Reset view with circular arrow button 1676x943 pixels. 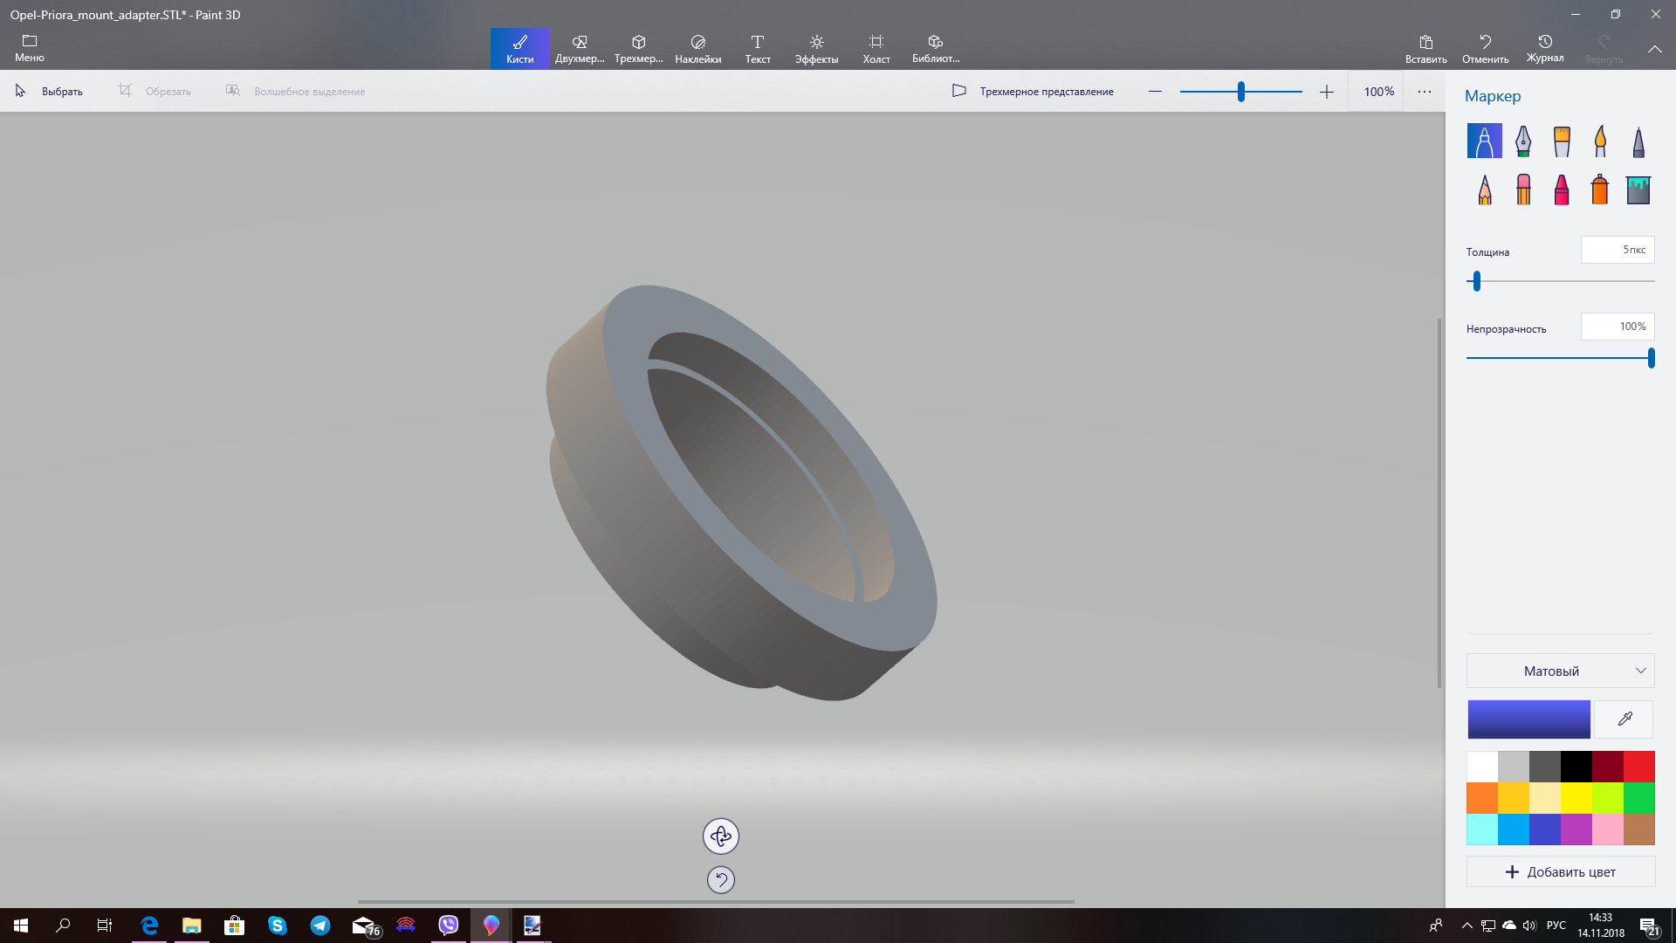point(721,879)
